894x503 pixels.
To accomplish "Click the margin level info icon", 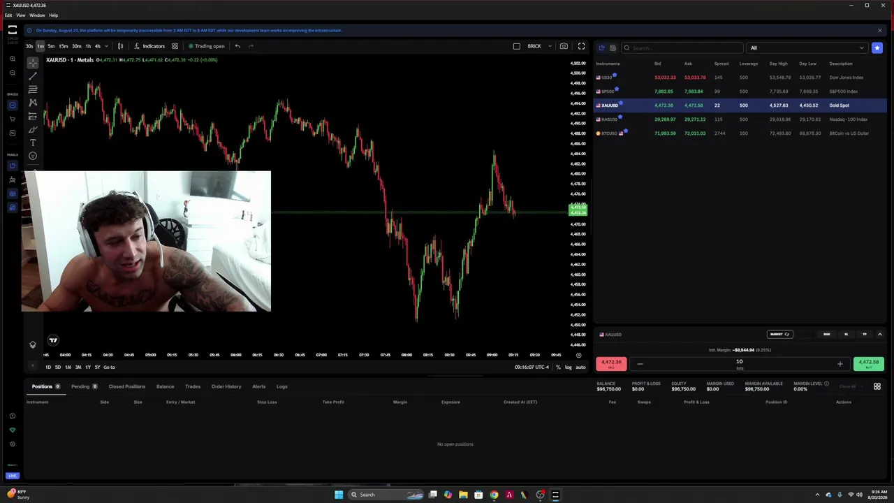I will [x=826, y=384].
